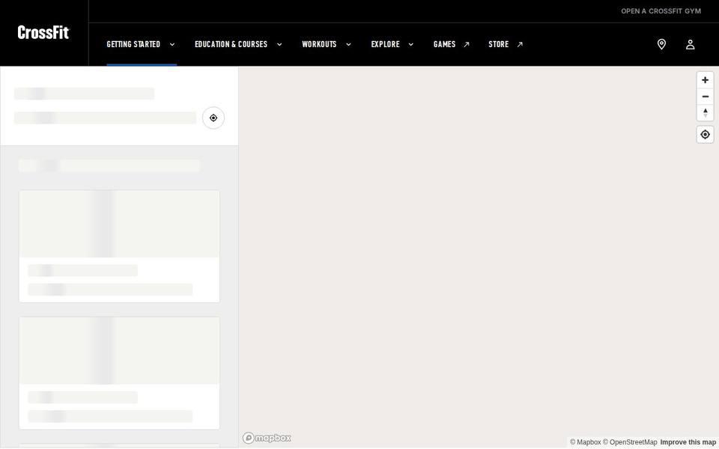Image resolution: width=719 pixels, height=449 pixels.
Task: Click the © Mapbox attribution link
Action: pyautogui.click(x=585, y=442)
